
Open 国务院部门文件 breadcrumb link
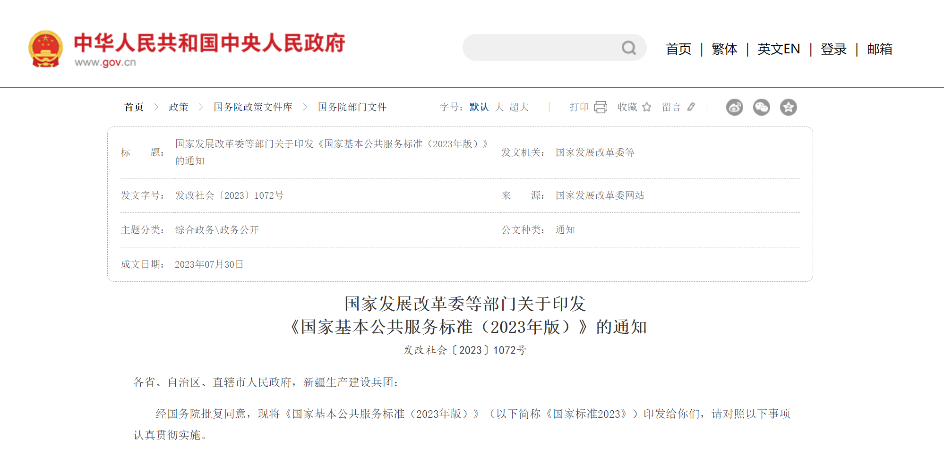click(352, 107)
